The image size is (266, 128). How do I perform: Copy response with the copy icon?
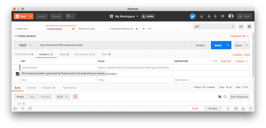[x=219, y=97]
